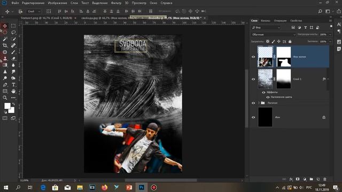Image resolution: width=342 pixels, height=192 pixels.
Task: Open the Изображение menu
Action: click(x=57, y=3)
